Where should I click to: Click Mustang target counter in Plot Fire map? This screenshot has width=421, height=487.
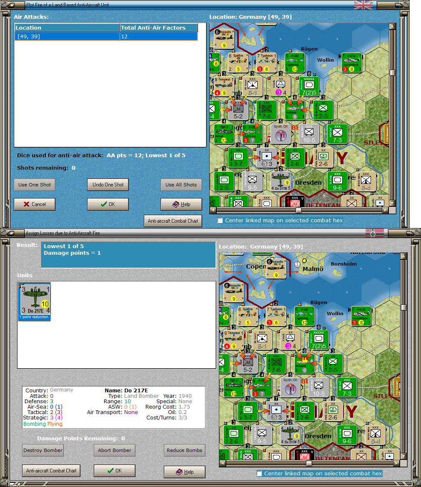click(x=295, y=110)
